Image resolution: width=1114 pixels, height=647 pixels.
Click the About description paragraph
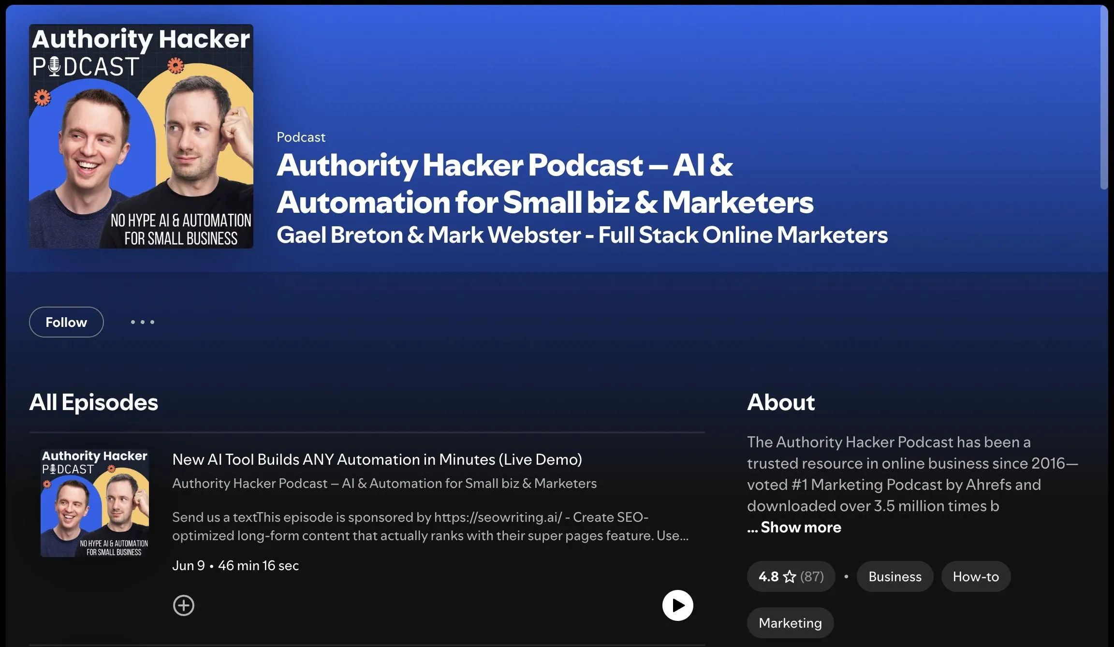click(x=913, y=474)
